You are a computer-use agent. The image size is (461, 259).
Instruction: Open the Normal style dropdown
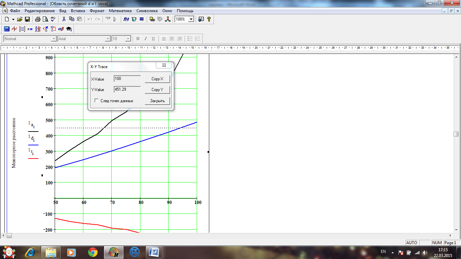pyautogui.click(x=53, y=39)
